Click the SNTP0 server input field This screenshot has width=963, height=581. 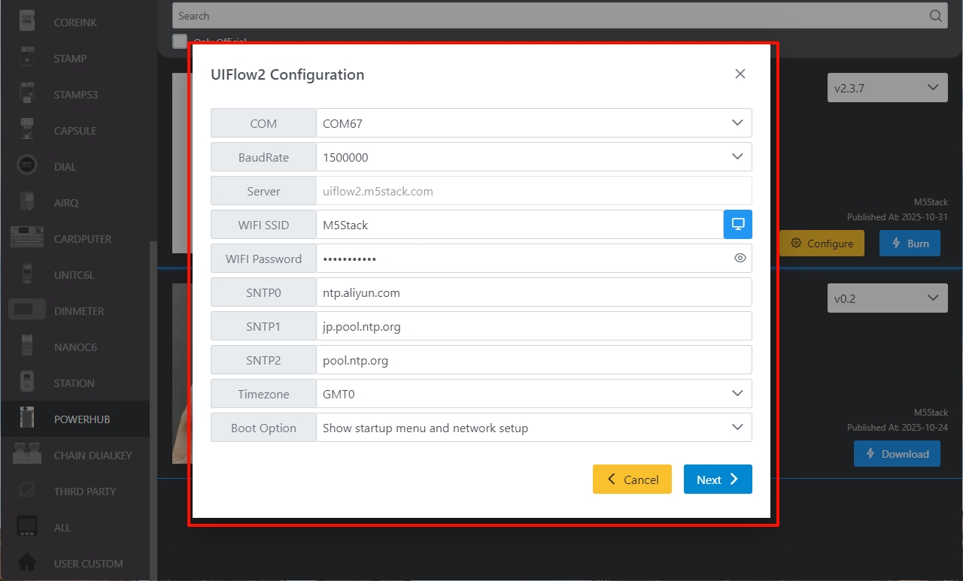[x=533, y=292]
